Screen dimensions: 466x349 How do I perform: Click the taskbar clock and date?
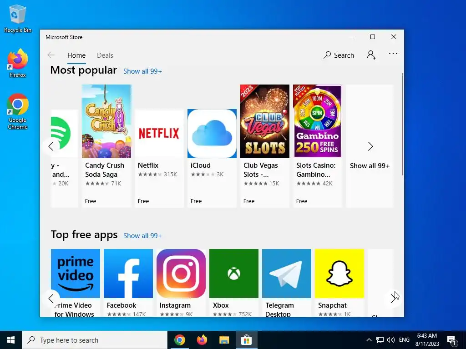tap(427, 340)
